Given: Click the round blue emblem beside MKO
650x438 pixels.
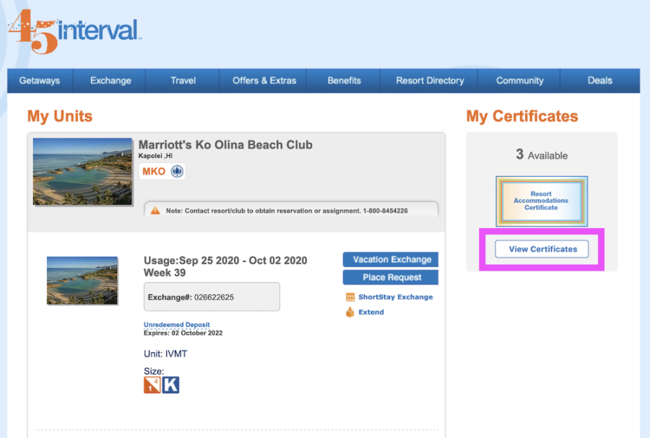Looking at the screenshot, I should coord(177,172).
